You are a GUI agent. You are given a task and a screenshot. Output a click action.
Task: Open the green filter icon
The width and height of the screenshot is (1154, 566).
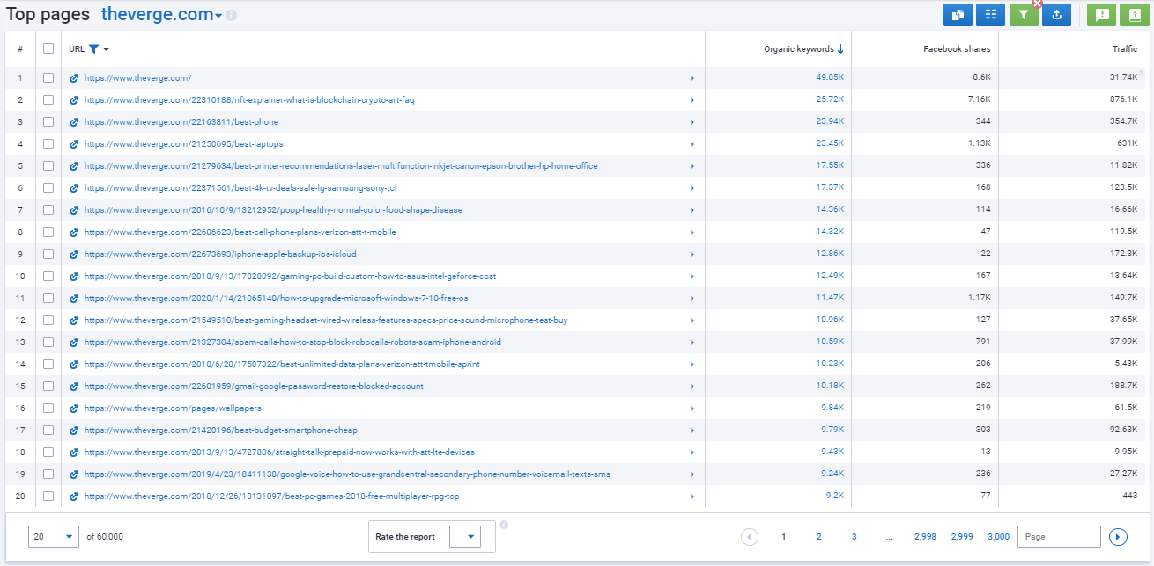[x=1024, y=14]
